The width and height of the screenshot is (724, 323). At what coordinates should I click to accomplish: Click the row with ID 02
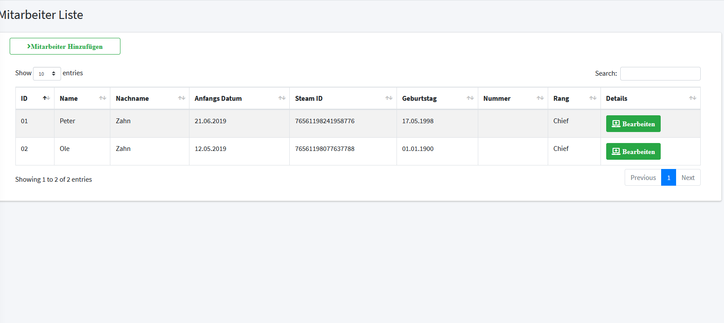[x=25, y=149]
